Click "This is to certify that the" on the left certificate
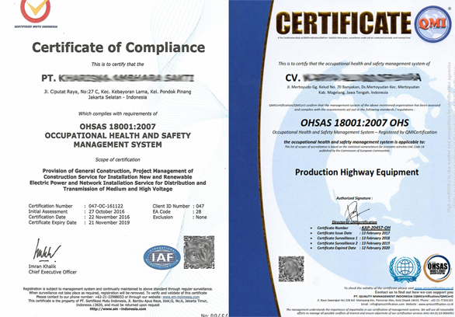 117,64
